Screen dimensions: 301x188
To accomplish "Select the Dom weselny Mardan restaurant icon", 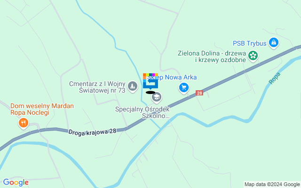I will point(24,123).
